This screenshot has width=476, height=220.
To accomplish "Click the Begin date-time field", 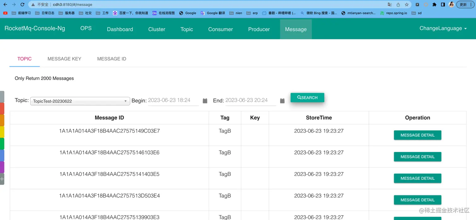I will point(173,101).
